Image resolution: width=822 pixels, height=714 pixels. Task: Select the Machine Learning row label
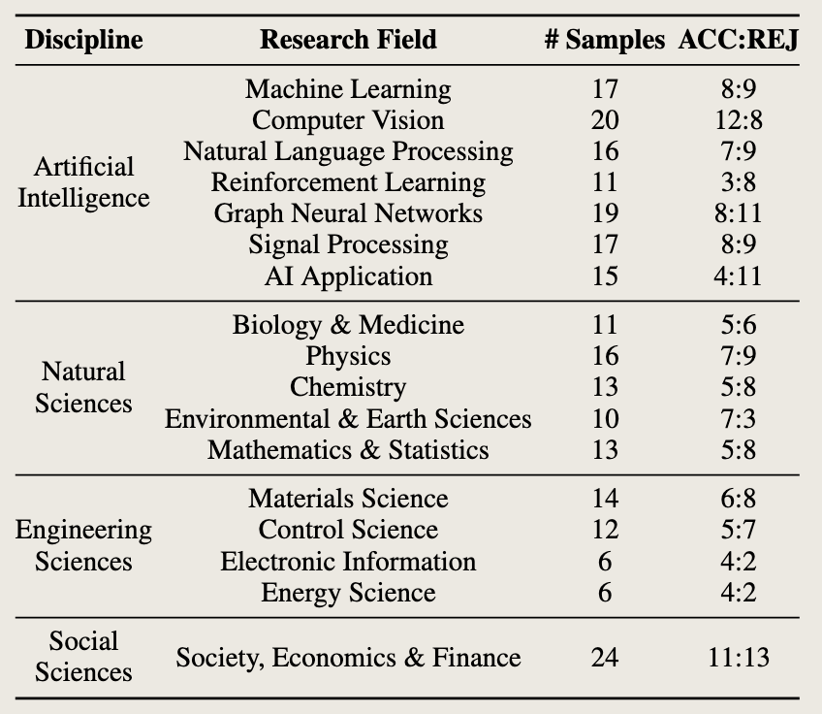coord(348,89)
